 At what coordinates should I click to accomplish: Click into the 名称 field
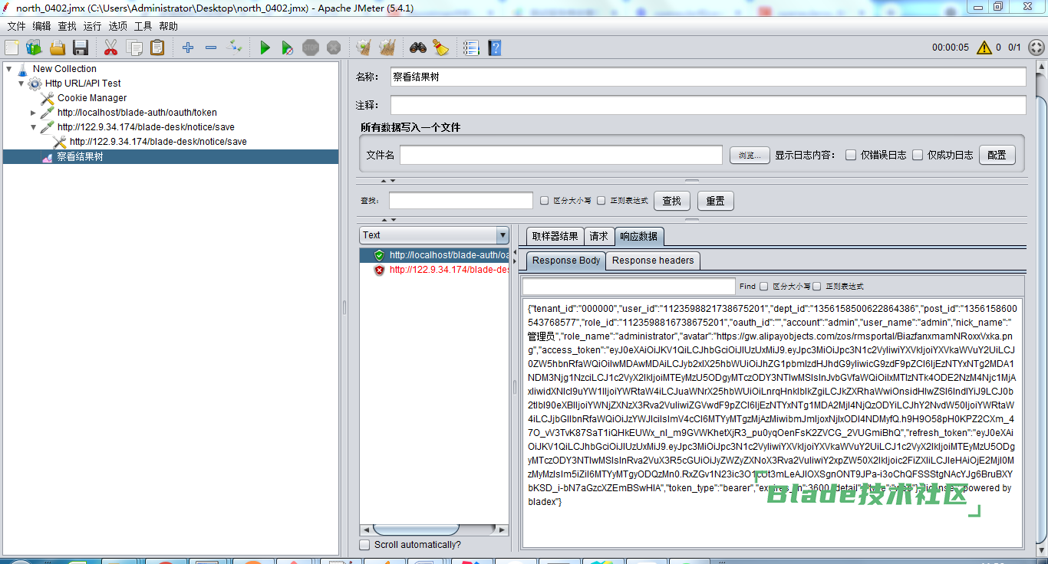708,77
